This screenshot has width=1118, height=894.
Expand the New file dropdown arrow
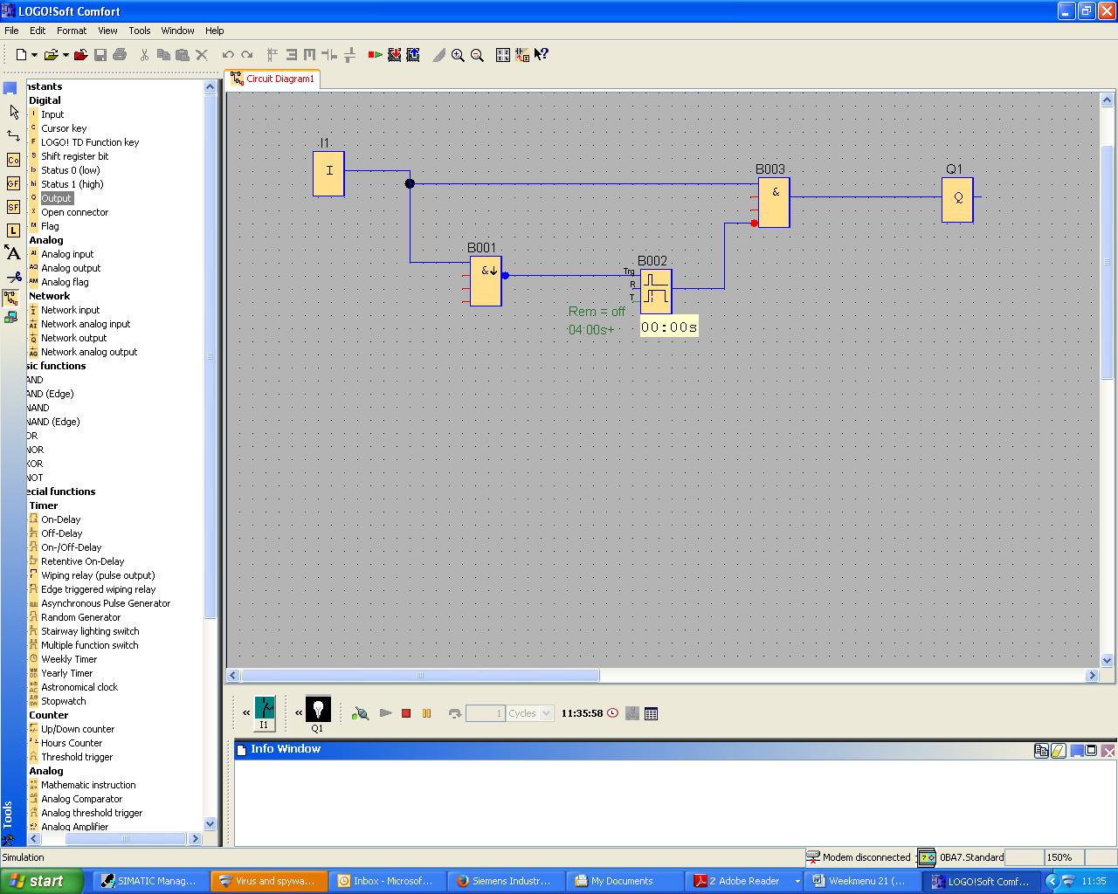[34, 55]
